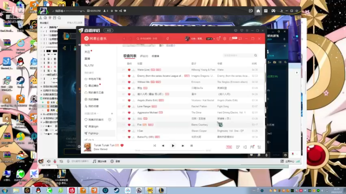
Task: Toggle shuffle play mode
Action: coord(154,146)
